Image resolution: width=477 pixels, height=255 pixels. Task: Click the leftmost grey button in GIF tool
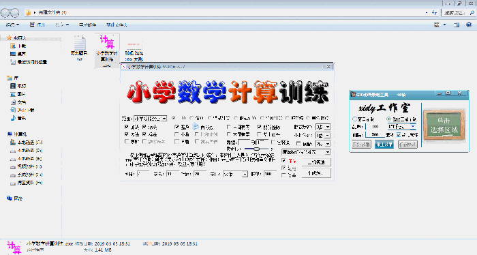[x=361, y=145]
